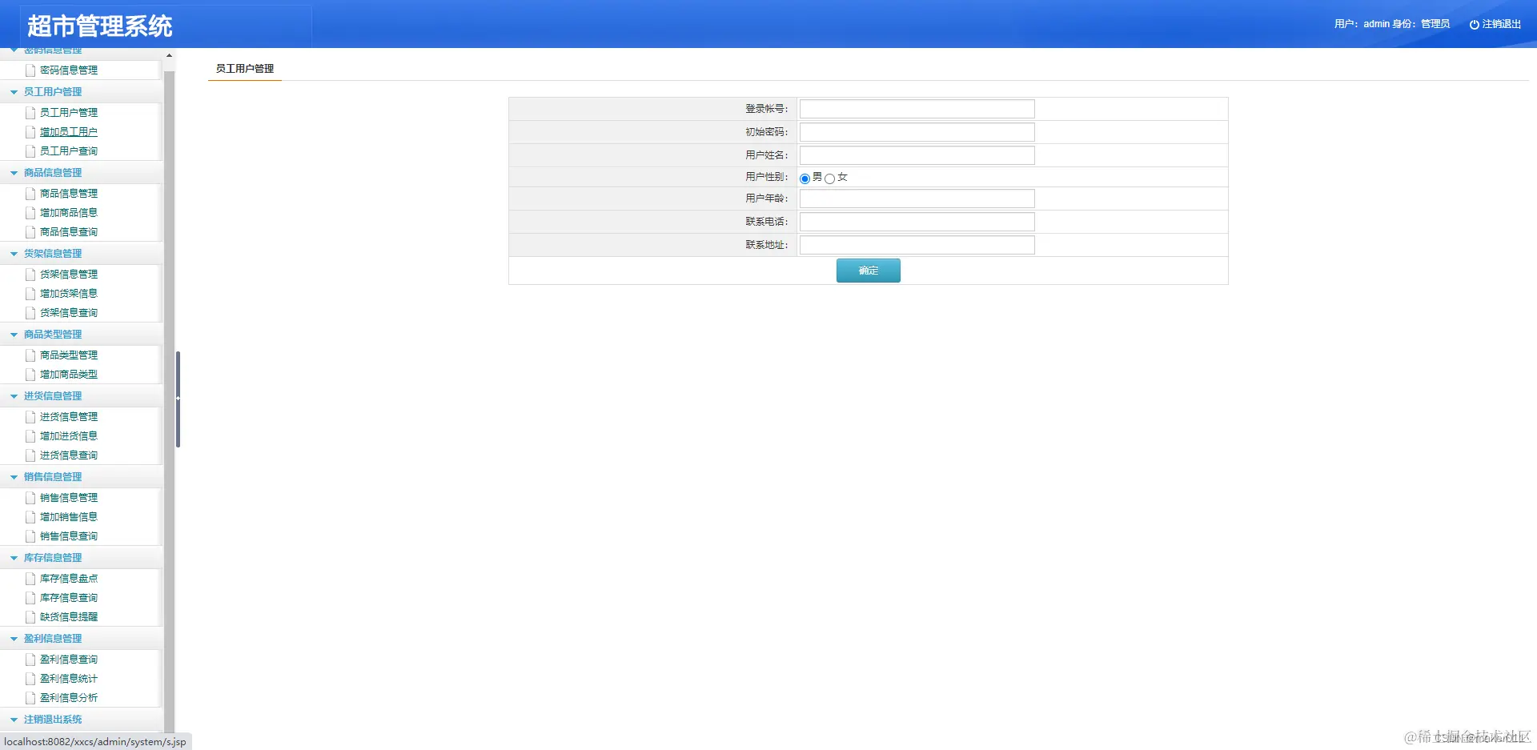Viewport: 1537px width, 750px height.
Task: Open 密码信息管理 in the sidebar
Action: [x=69, y=70]
